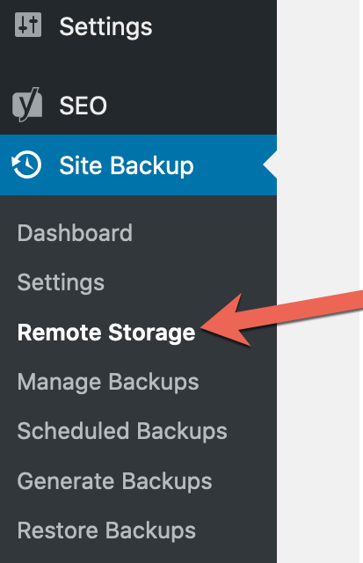Open the Scheduled Backups submenu item
This screenshot has height=563, width=363.
(122, 431)
